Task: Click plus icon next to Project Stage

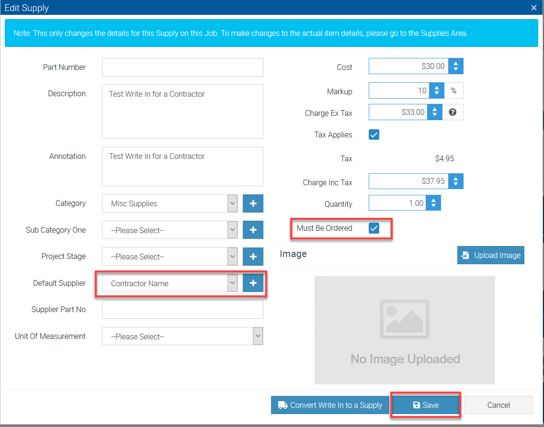Action: tap(253, 257)
